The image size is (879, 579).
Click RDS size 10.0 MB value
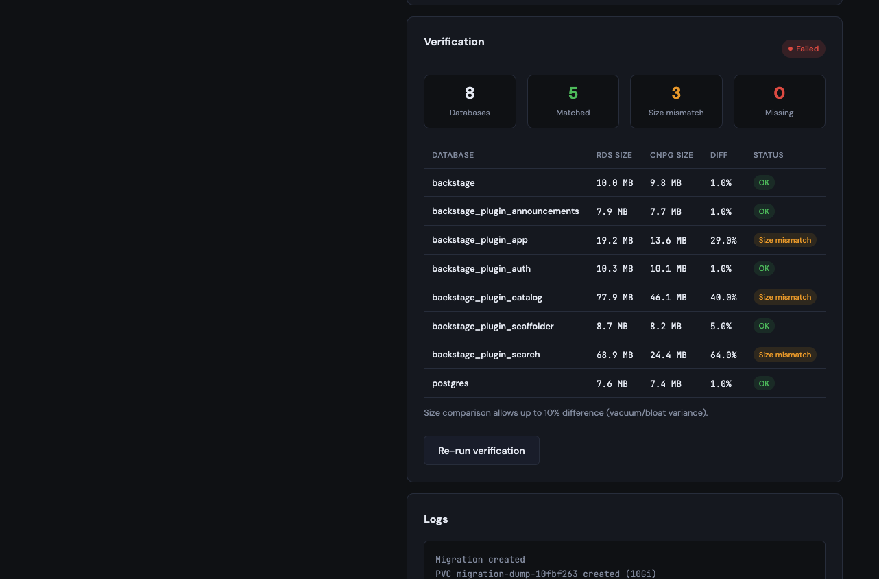(614, 183)
